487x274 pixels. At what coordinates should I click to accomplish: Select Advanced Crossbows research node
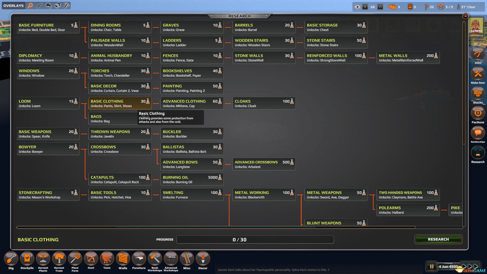[x=264, y=164]
